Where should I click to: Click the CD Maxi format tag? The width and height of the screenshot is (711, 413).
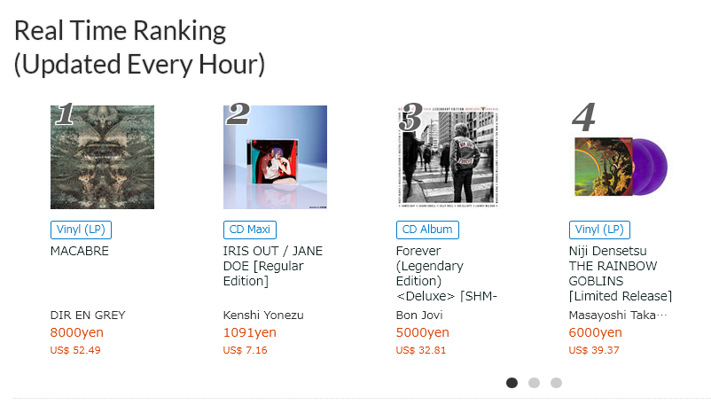point(249,230)
